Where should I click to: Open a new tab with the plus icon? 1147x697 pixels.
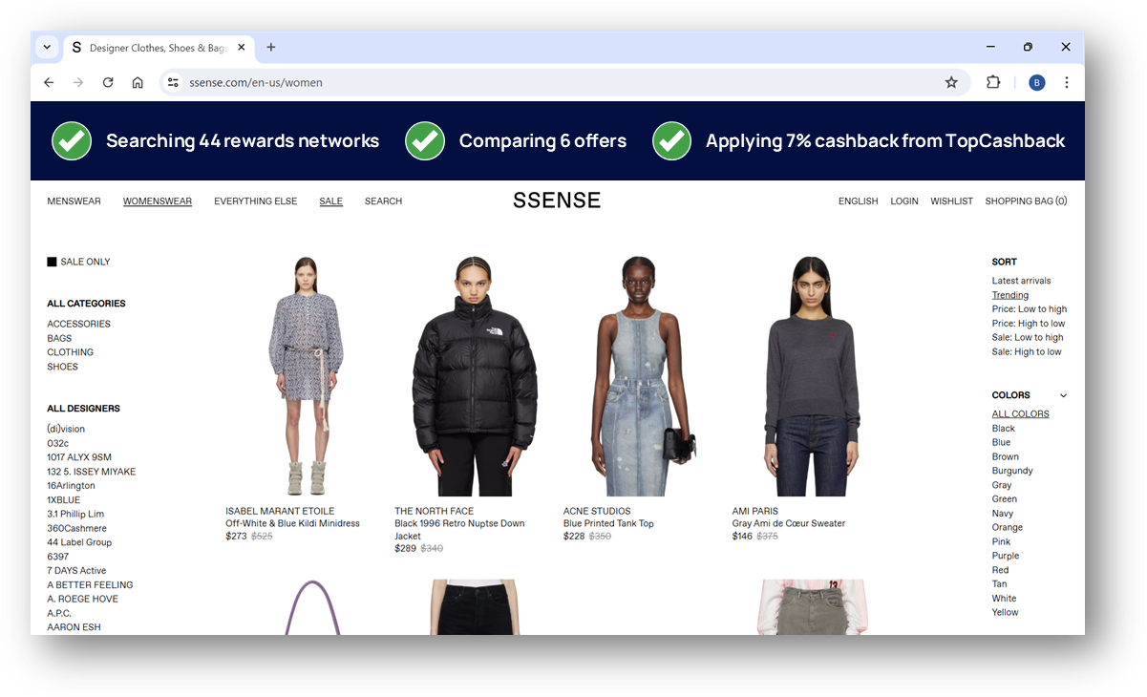click(271, 47)
